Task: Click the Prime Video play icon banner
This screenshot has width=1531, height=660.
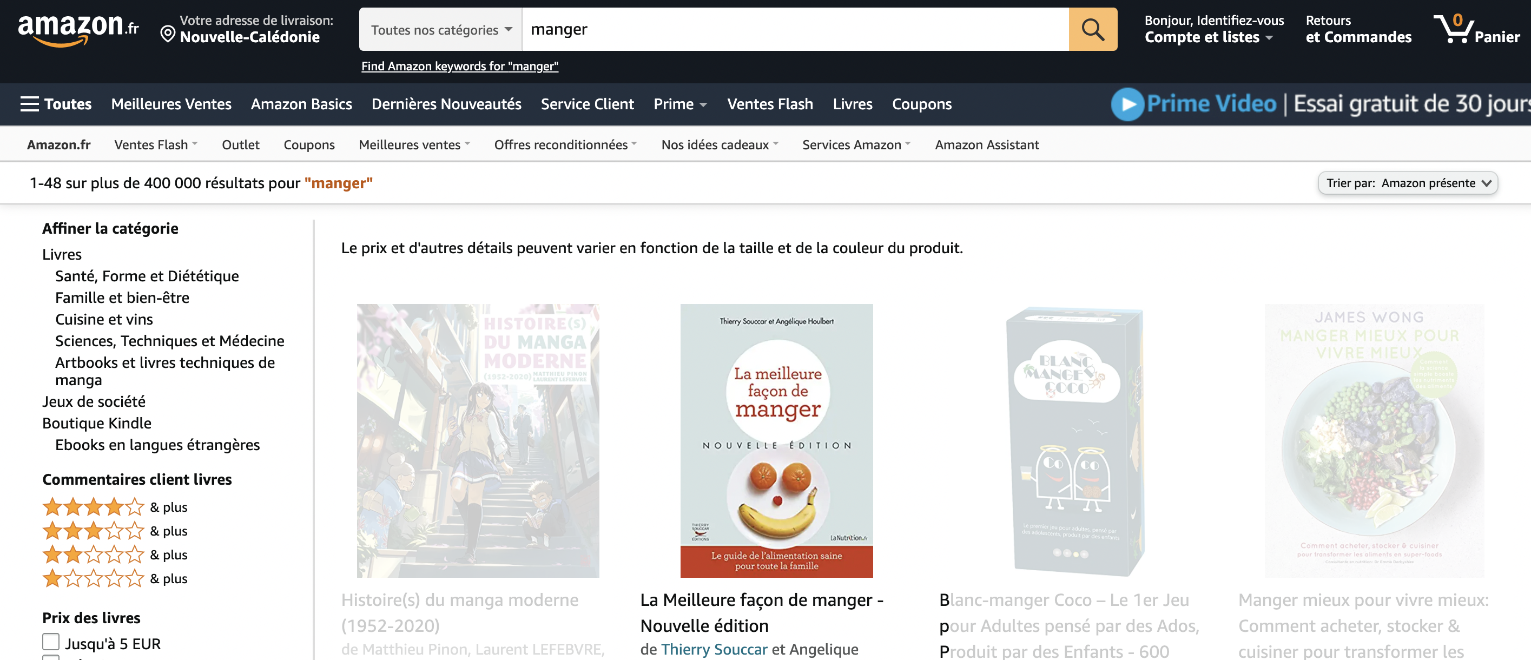Action: point(1321,104)
